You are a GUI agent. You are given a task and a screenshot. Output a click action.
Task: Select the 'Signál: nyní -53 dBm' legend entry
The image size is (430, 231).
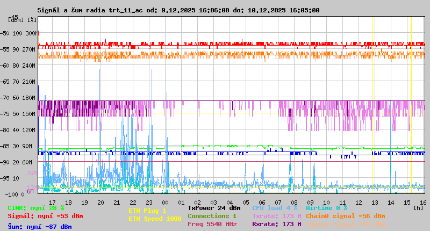click(x=45, y=216)
